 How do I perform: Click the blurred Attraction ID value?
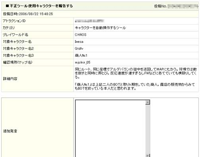(90, 21)
